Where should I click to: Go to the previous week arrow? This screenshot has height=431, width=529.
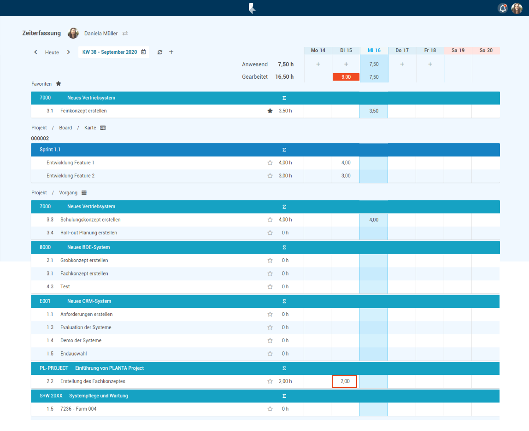pyautogui.click(x=36, y=52)
